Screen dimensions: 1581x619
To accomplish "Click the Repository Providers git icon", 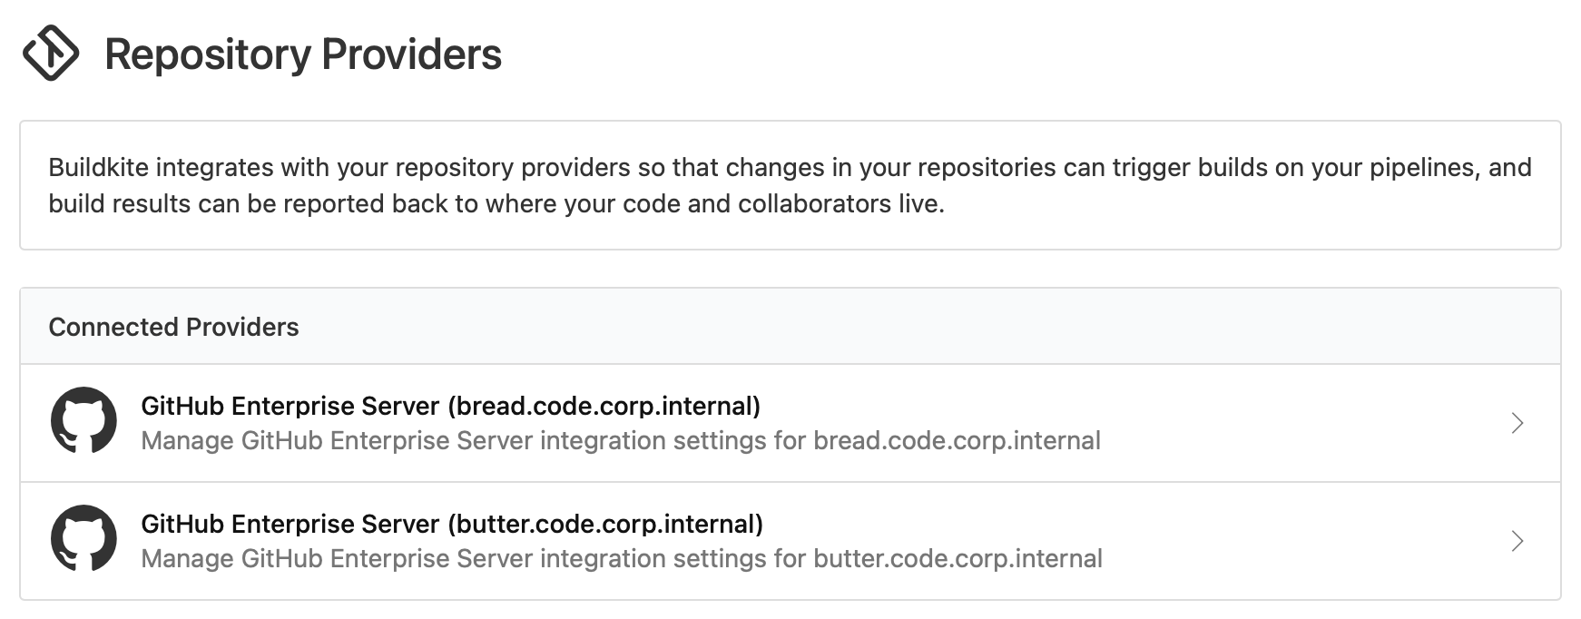I will click(x=51, y=54).
